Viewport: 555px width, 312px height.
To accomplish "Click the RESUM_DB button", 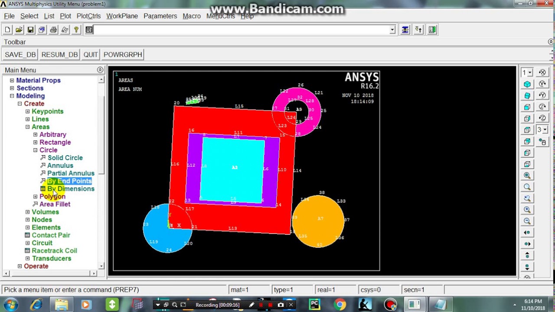I will click(59, 55).
